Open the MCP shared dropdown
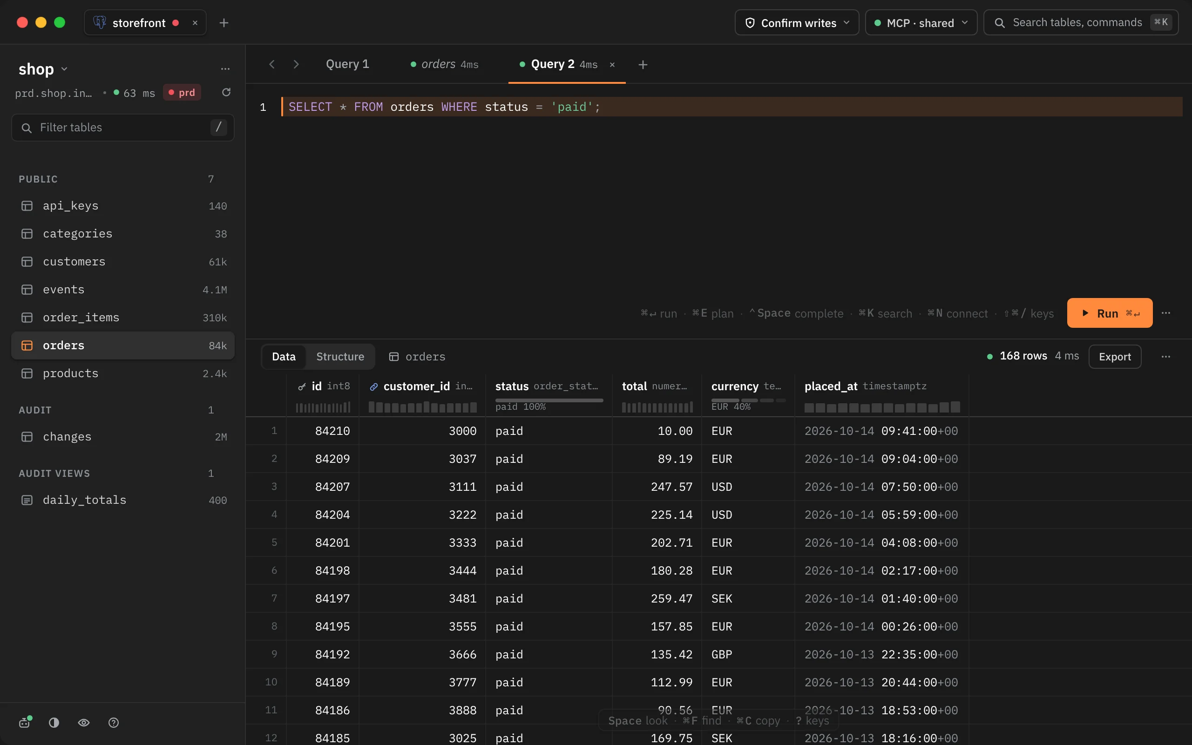The image size is (1192, 745). point(921,23)
